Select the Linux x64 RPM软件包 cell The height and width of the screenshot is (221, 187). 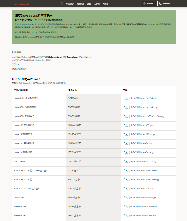coord(39,144)
